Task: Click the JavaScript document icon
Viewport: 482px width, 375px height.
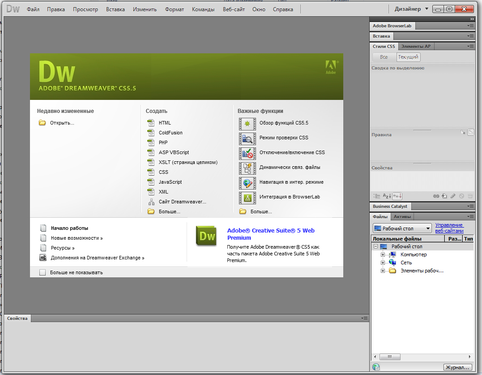Action: pos(151,182)
